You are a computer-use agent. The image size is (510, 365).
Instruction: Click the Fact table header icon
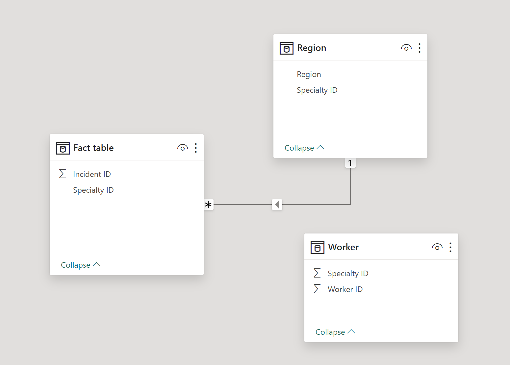point(63,148)
